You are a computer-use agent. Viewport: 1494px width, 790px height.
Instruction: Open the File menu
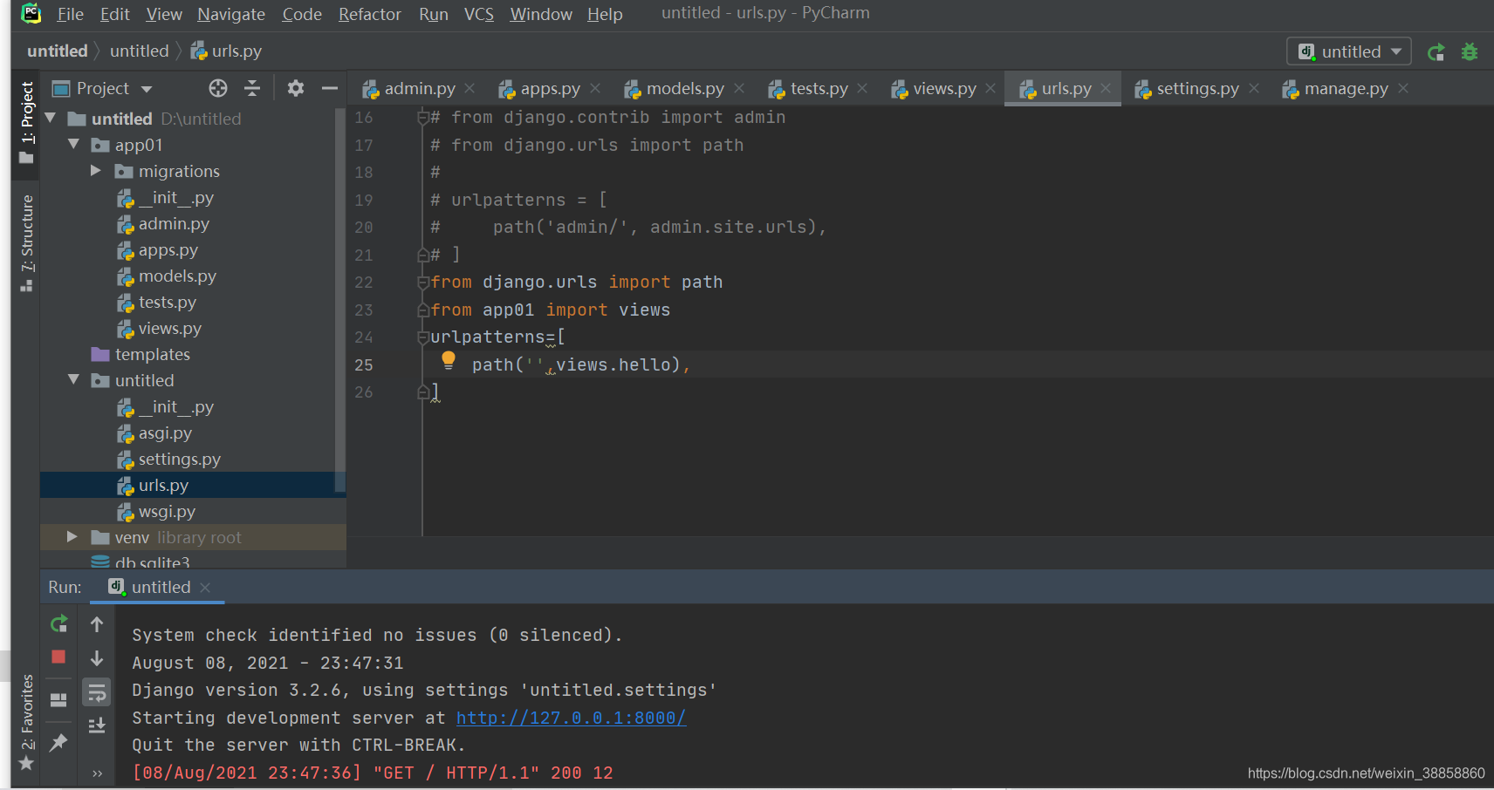tap(70, 14)
